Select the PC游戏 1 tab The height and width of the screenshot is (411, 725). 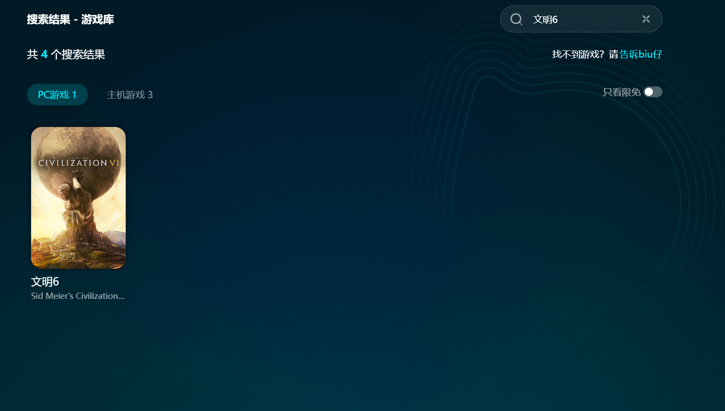(57, 95)
